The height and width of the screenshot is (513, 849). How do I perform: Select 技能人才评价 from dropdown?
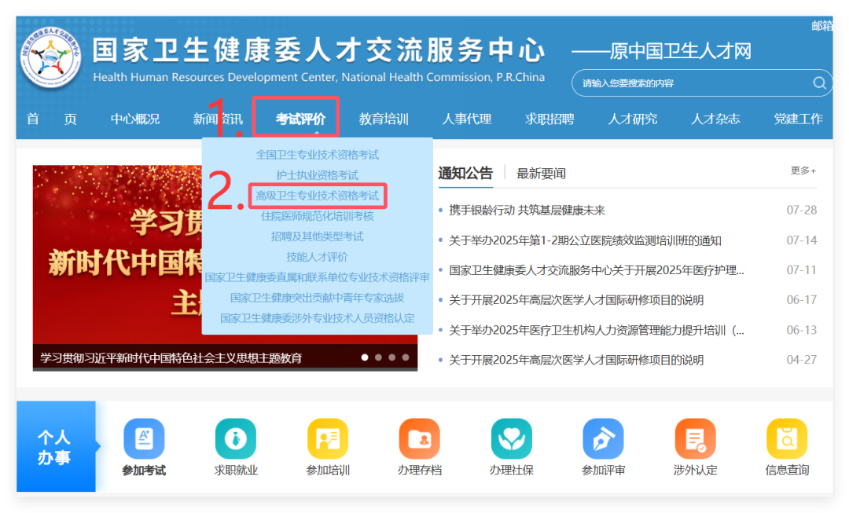(318, 256)
